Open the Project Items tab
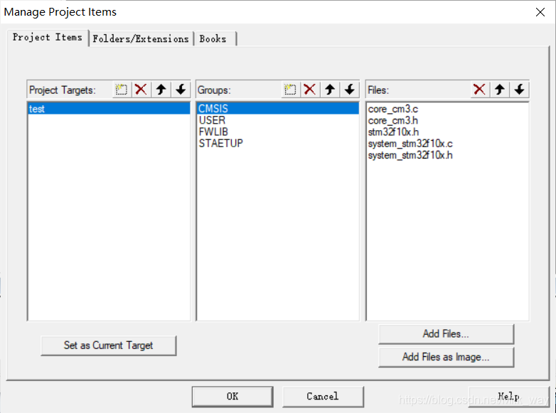 (x=48, y=38)
